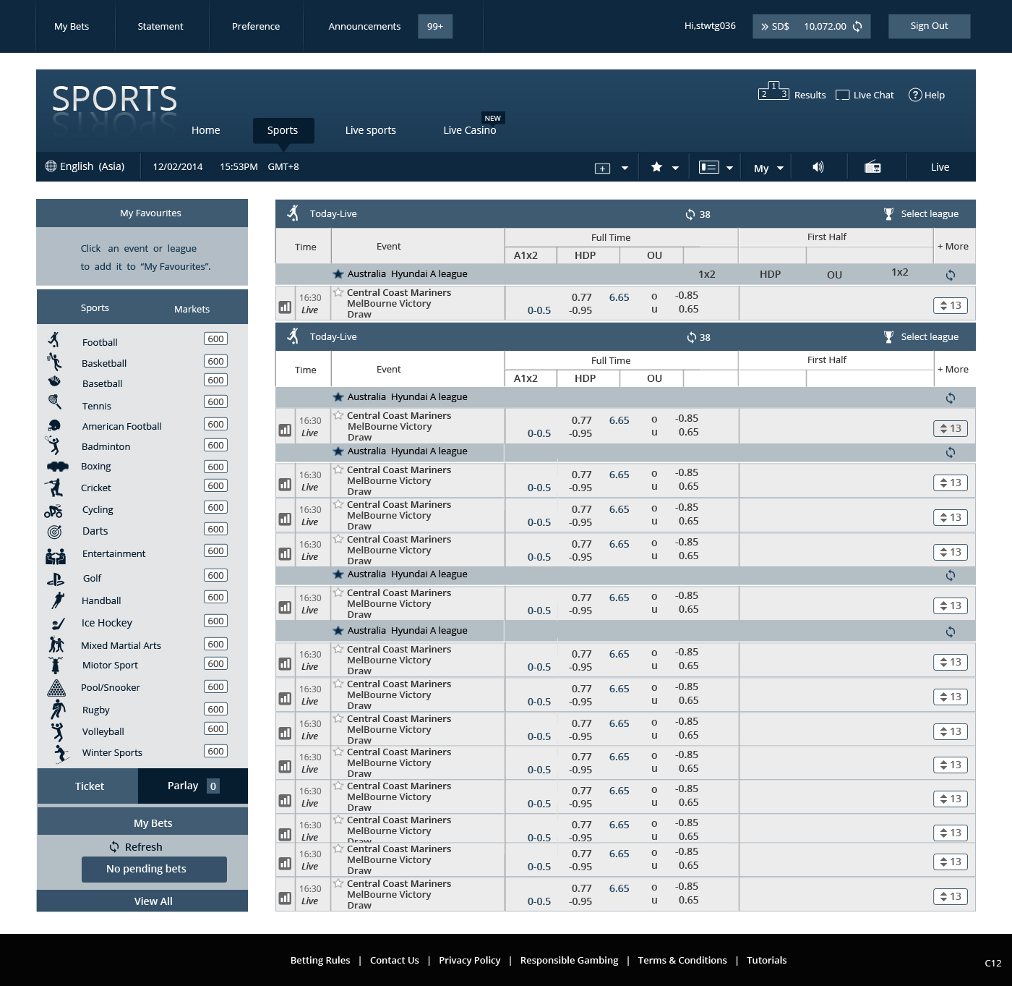Open the English (Asia) language selector
The image size is (1012, 986).
(85, 166)
